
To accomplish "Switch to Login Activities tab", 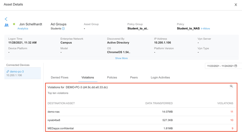I will (160, 78).
